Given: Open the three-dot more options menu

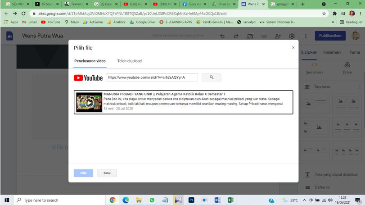Looking at the screenshot, I should coord(306,36).
